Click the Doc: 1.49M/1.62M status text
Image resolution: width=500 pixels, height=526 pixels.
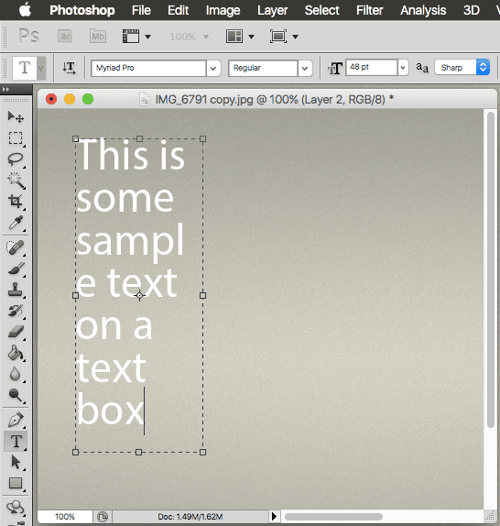[x=190, y=517]
